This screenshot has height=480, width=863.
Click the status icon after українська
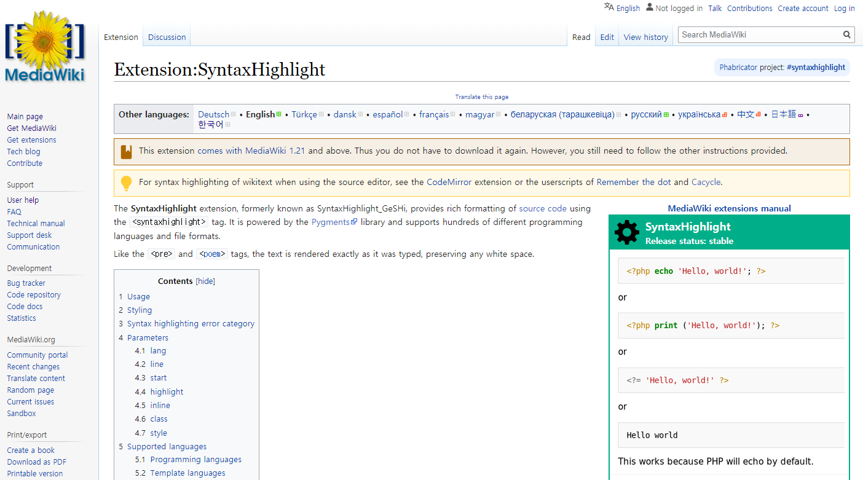[725, 114]
